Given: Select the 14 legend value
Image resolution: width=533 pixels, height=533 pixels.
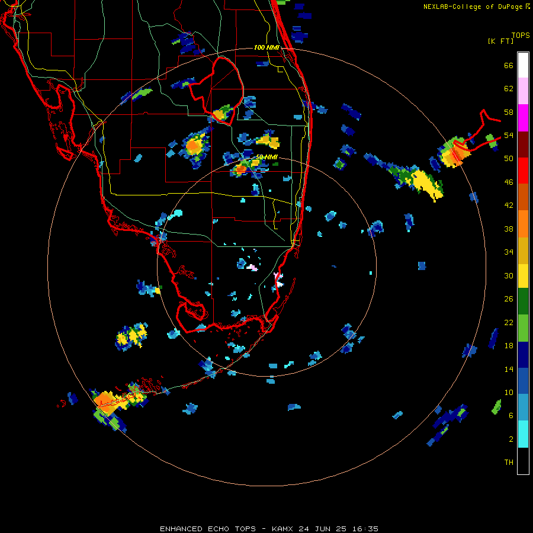Looking at the screenshot, I should pos(509,369).
